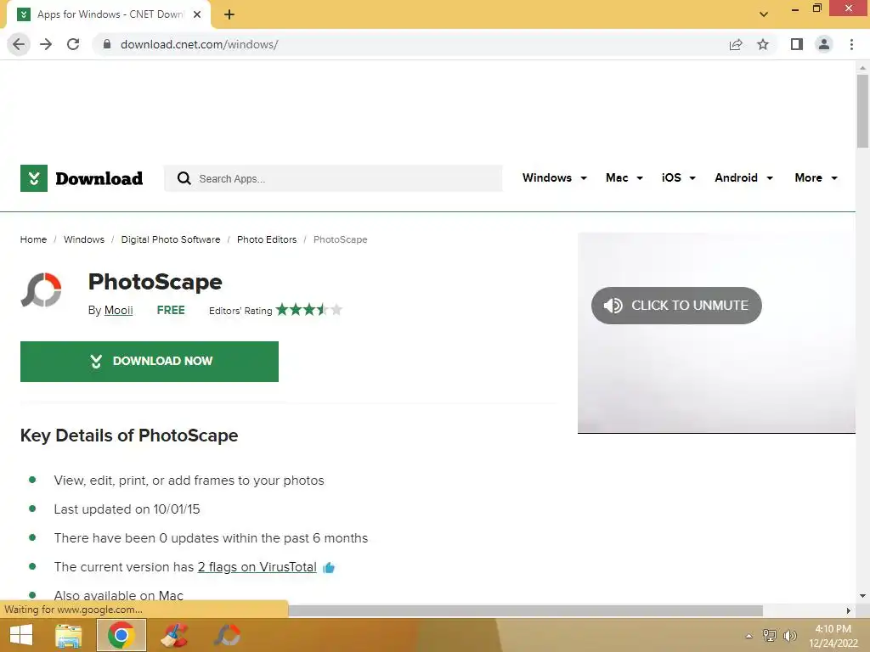Screen dimensions: 870x652
Task: Click 'Last updated on 10/01/15' text
Action: coord(127,509)
